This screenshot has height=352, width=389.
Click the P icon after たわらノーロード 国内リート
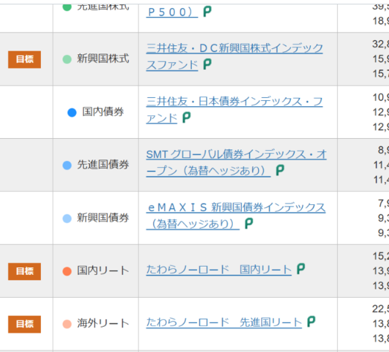click(300, 269)
